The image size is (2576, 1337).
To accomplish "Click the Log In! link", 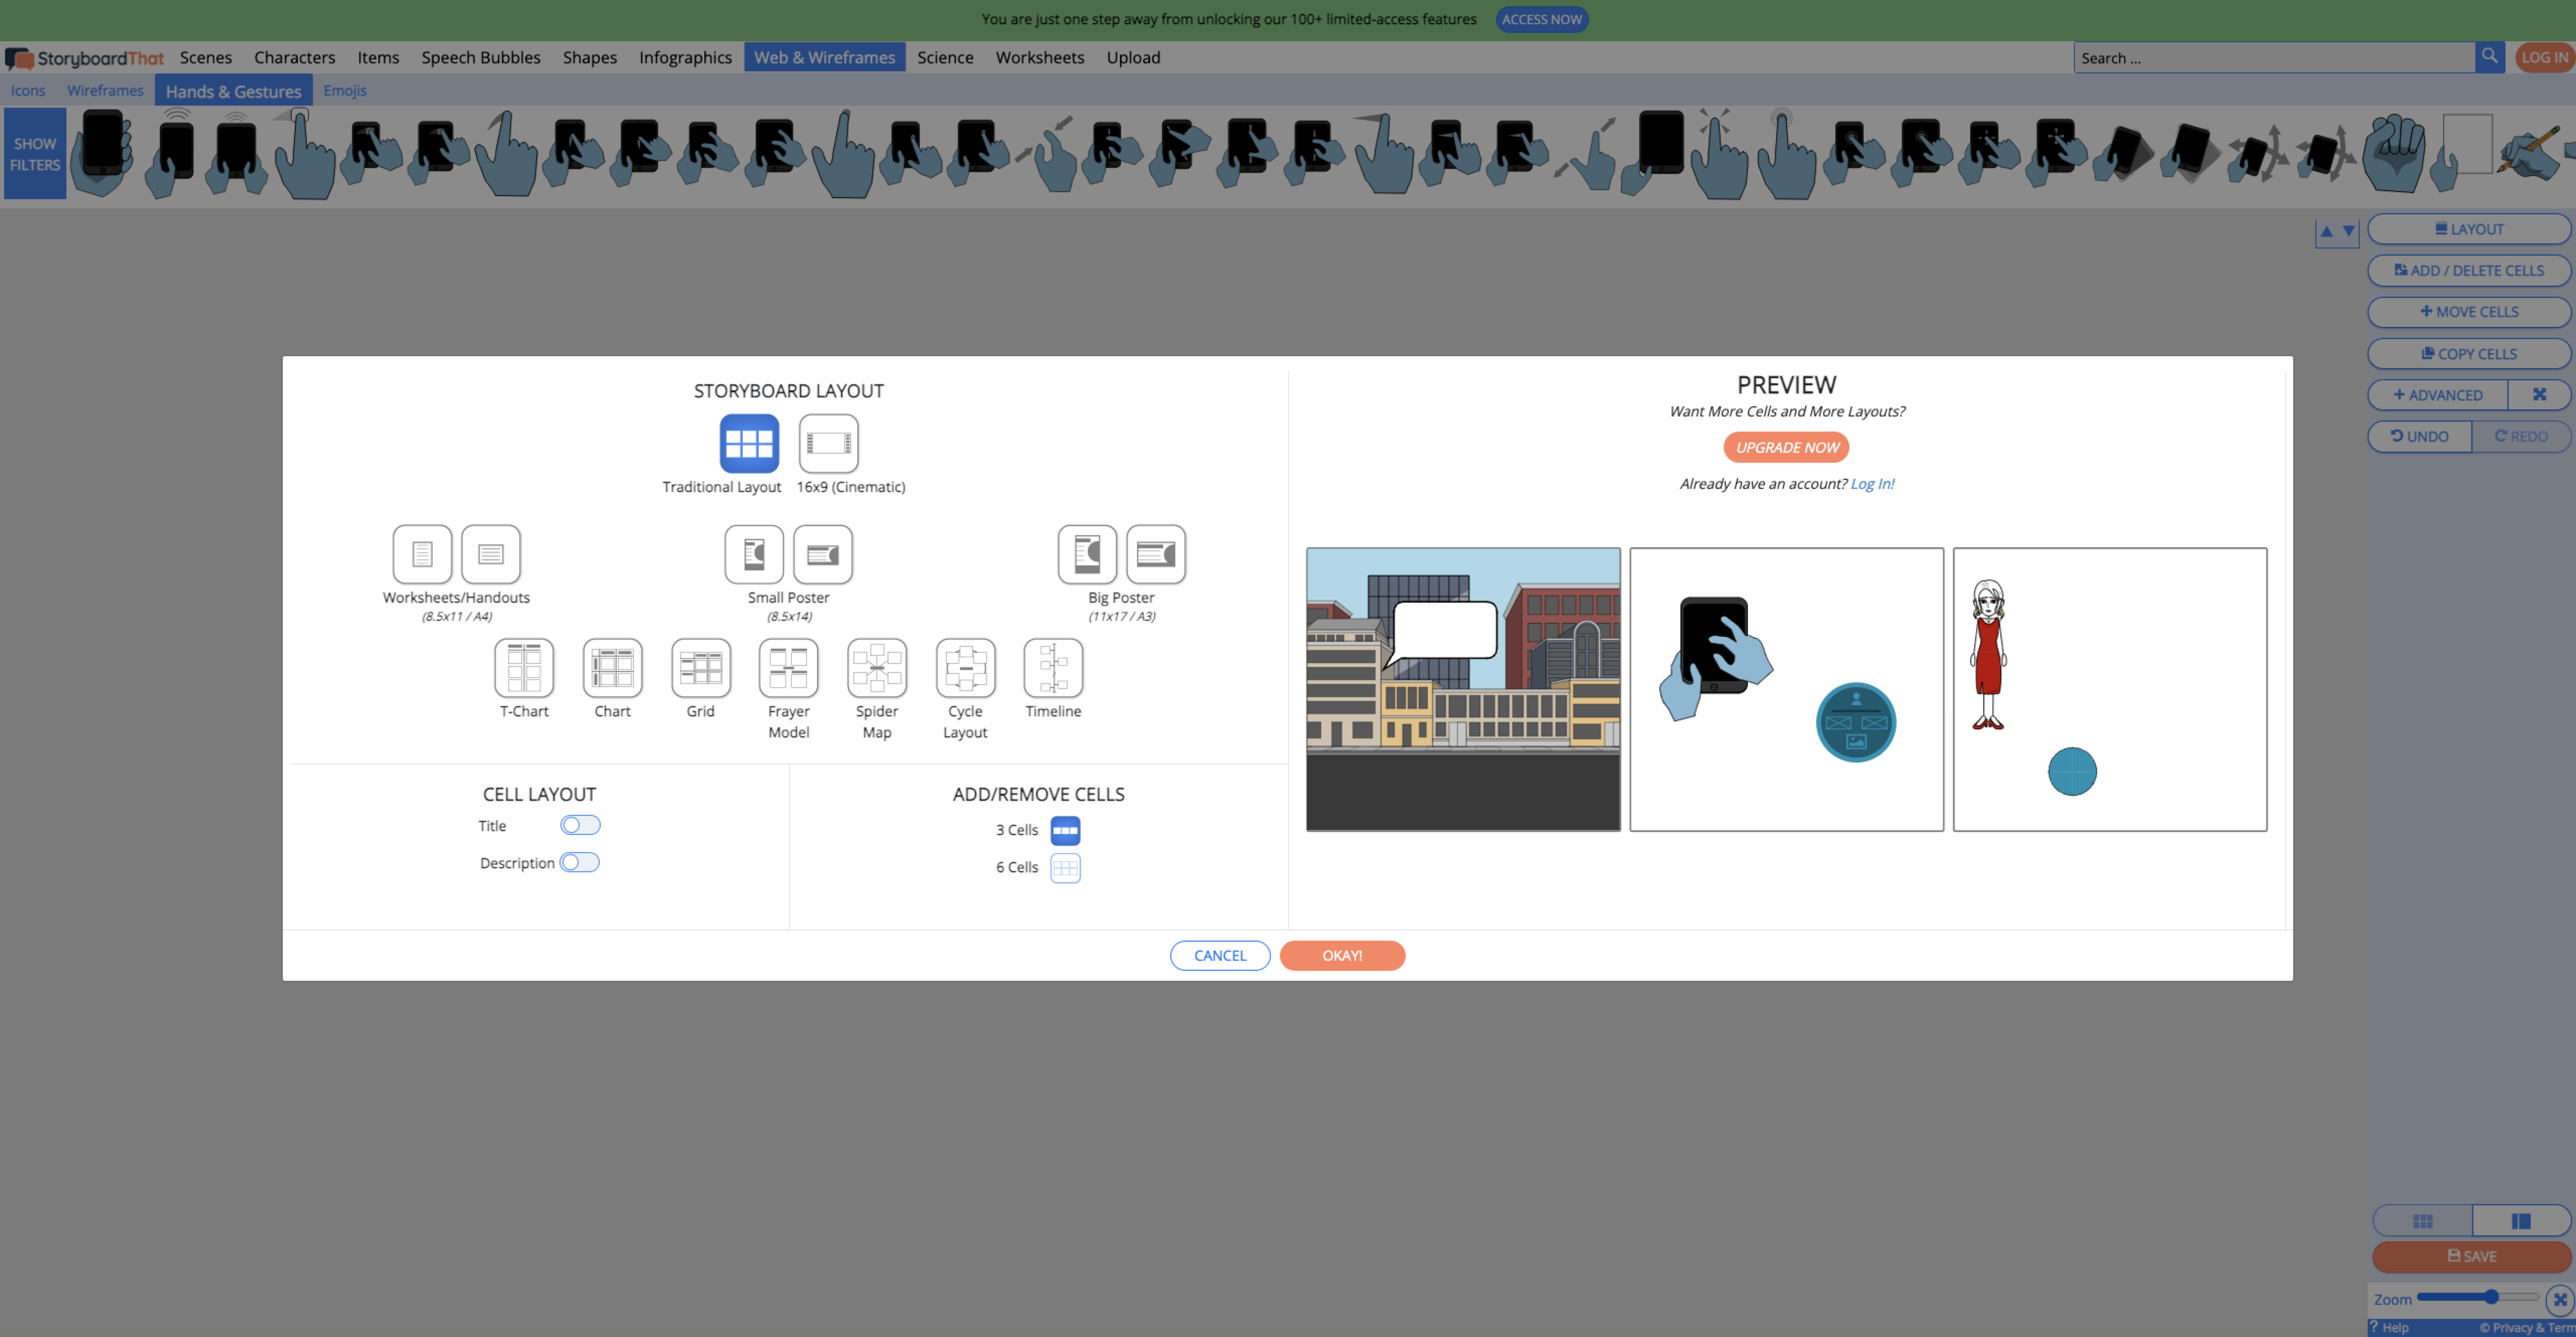I will pos(1872,484).
